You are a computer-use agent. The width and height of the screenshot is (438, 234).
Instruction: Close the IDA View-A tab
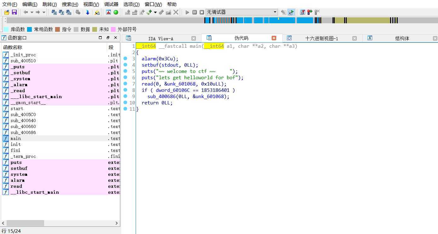pyautogui.click(x=194, y=38)
